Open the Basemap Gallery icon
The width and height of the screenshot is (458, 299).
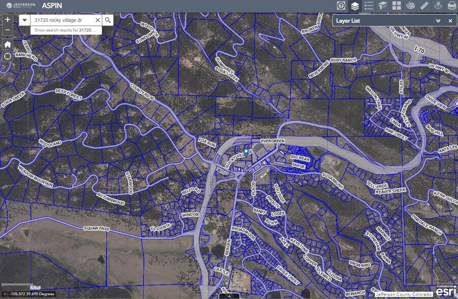(396, 6)
